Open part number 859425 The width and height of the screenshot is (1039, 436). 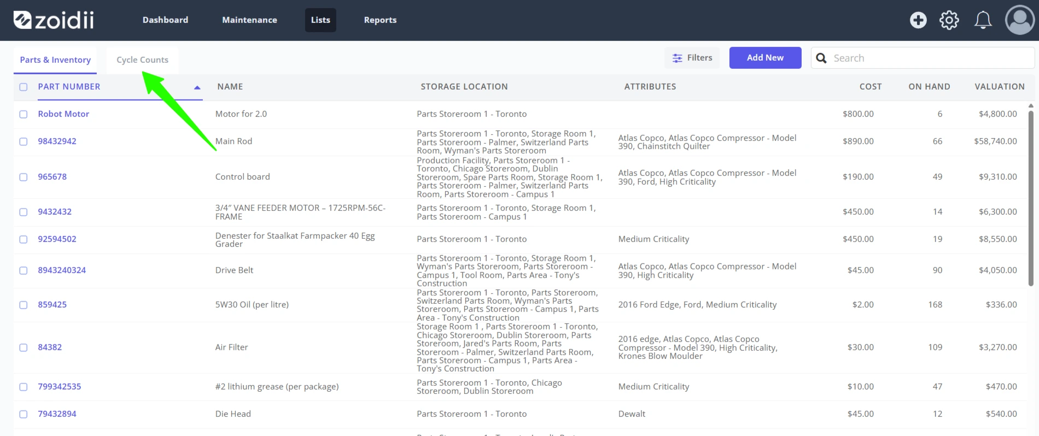[x=52, y=305]
